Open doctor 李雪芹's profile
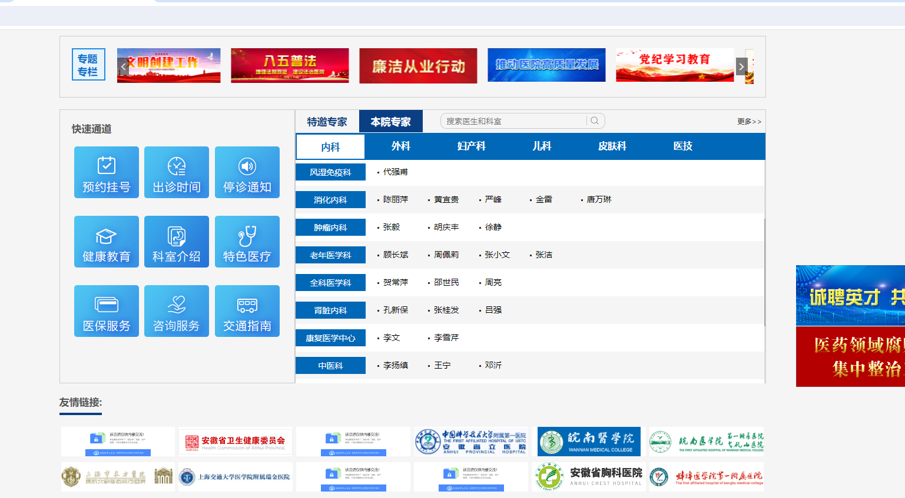Viewport: 905px width, 498px height. click(x=446, y=337)
